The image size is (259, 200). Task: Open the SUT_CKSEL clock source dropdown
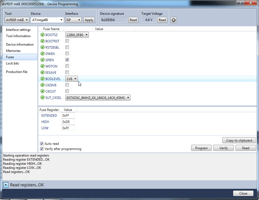point(98,98)
